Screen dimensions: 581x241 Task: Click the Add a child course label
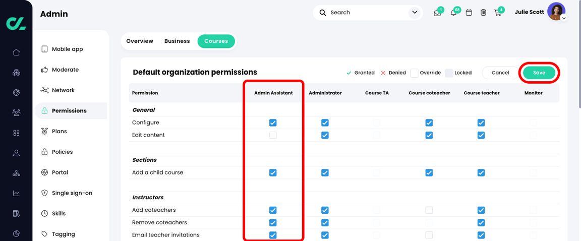coord(157,172)
